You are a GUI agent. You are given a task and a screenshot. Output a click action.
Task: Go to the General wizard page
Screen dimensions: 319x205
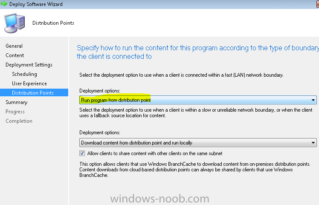click(x=14, y=46)
